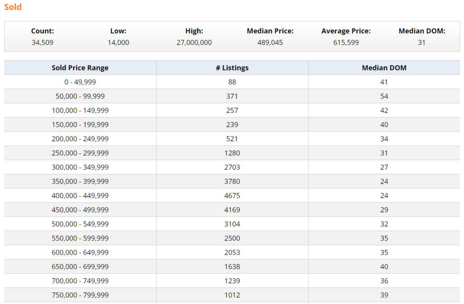Click the Low value 14,000
This screenshot has height=304, width=464.
tap(118, 43)
